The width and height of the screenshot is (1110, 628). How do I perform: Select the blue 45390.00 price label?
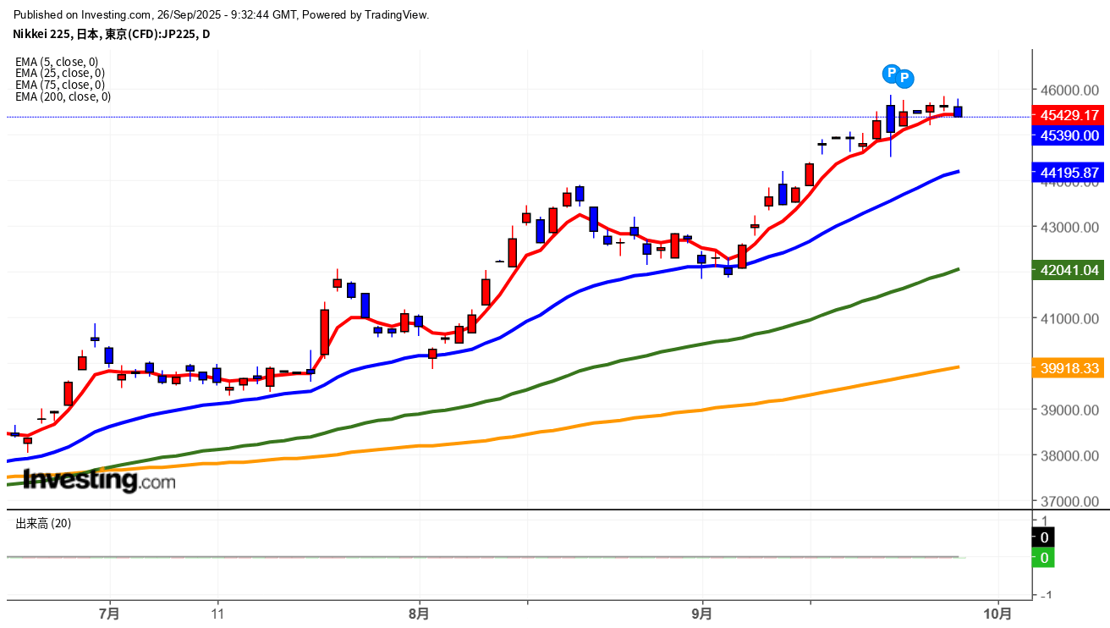point(1069,135)
